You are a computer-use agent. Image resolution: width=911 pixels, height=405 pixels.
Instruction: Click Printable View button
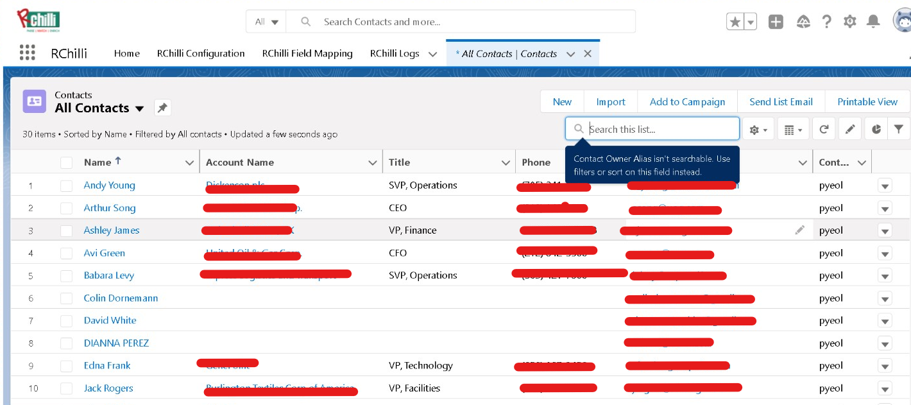[x=867, y=101]
